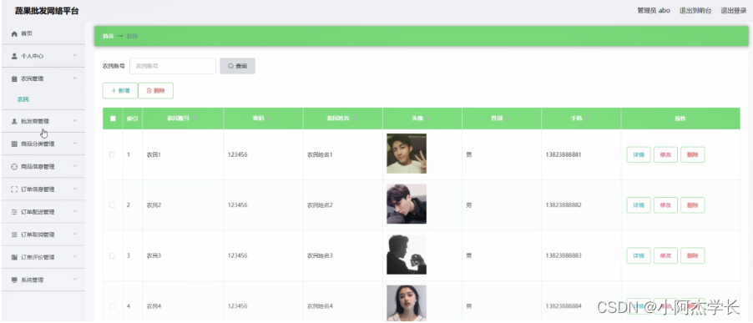Viewport: 753px width, 323px height.
Task: Click the 订单信息管理 bracket icon
Action: [x=14, y=189]
